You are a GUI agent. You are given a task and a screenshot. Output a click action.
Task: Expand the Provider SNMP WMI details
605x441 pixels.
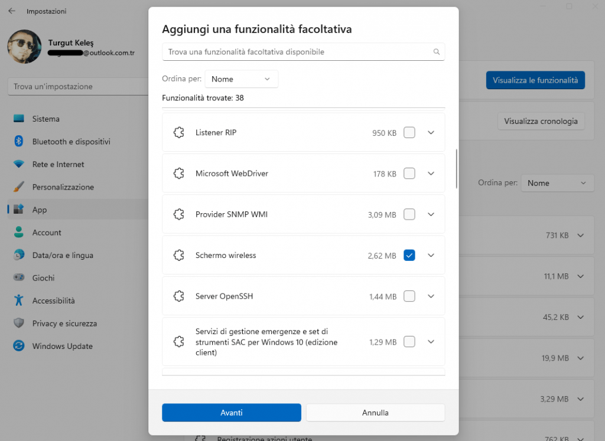(x=431, y=214)
